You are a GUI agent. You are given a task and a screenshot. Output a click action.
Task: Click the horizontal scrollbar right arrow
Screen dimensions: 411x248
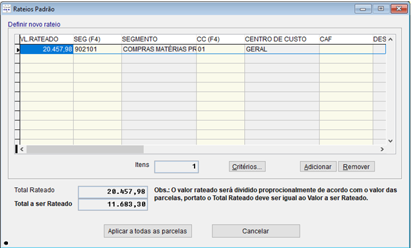tap(382, 149)
